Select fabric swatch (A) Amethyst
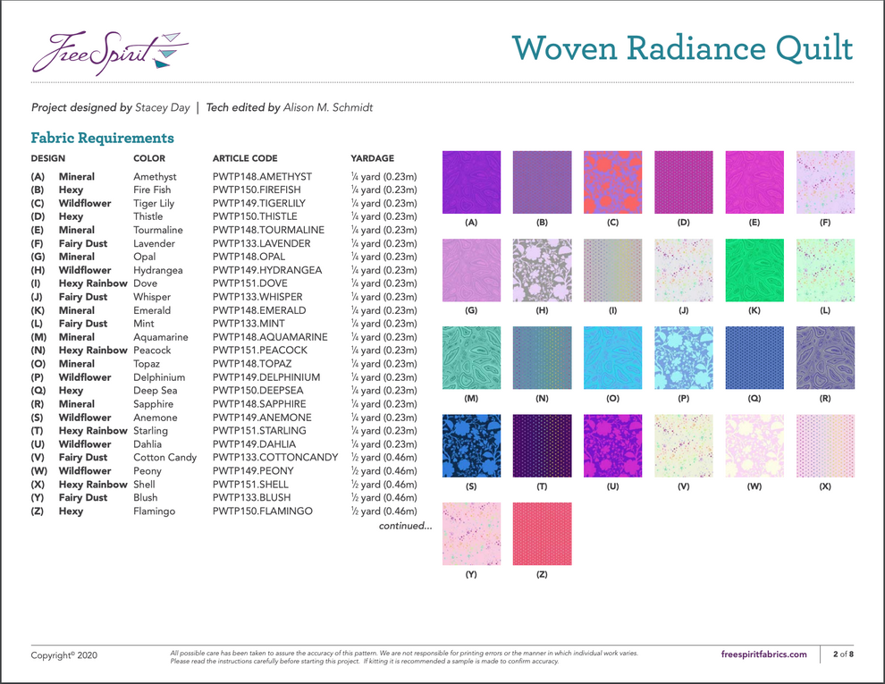The image size is (885, 684). coord(471,180)
